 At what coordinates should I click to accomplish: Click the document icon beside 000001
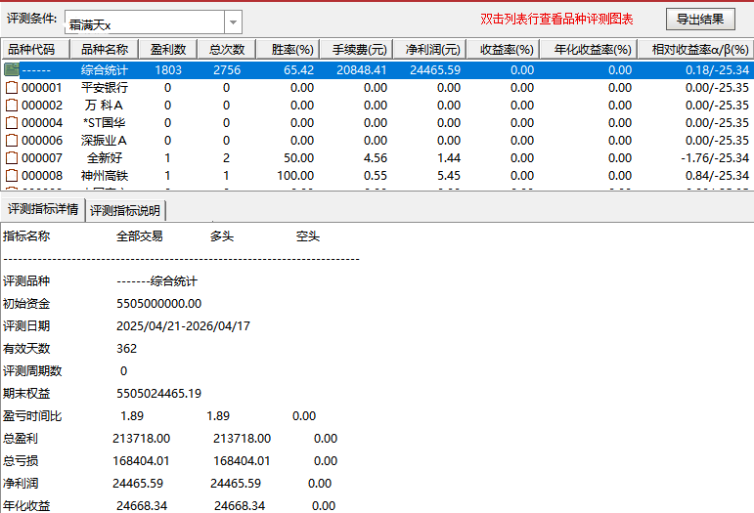pyautogui.click(x=12, y=87)
